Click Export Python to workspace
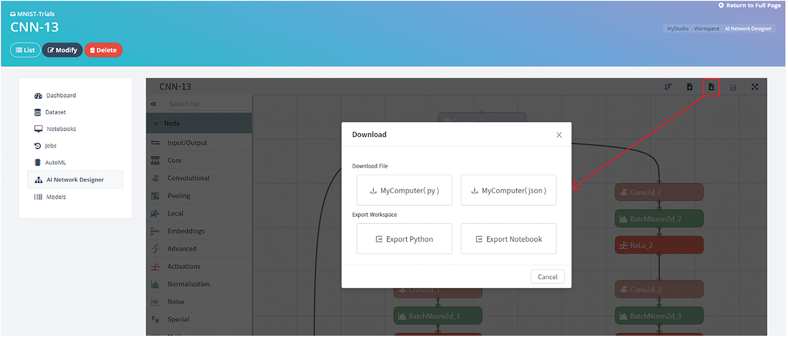Viewport: 788px width, 337px height. click(404, 239)
